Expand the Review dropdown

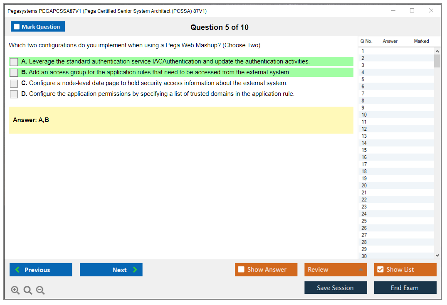(361, 270)
